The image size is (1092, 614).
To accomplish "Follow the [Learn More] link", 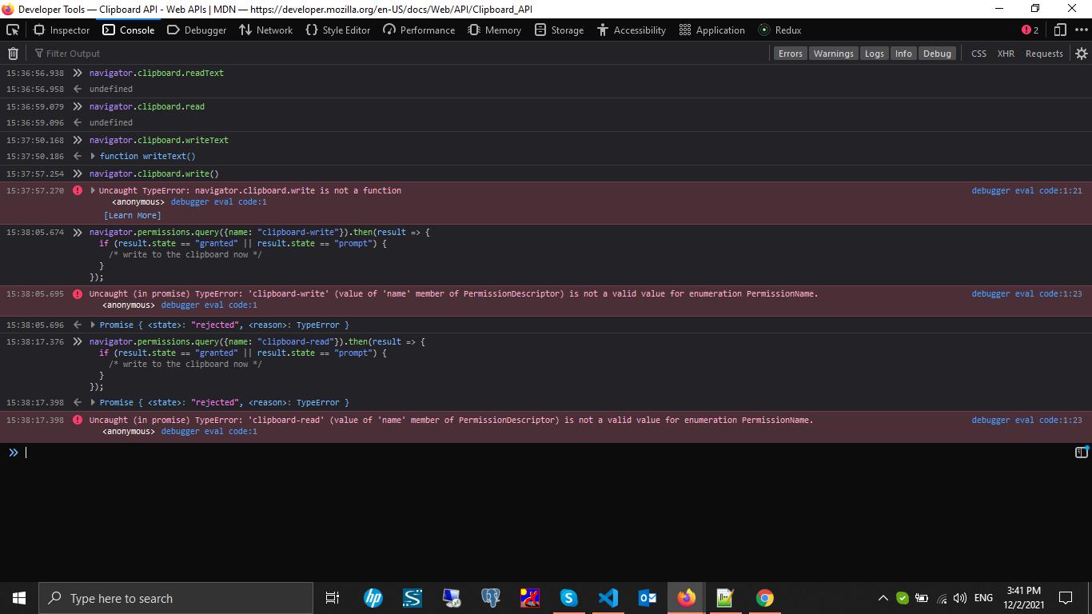I will 133,215.
